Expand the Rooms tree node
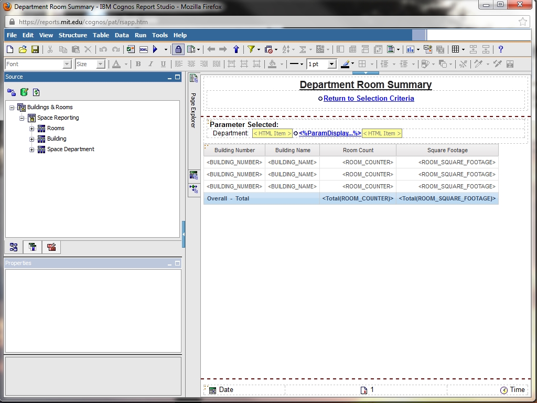 point(32,129)
